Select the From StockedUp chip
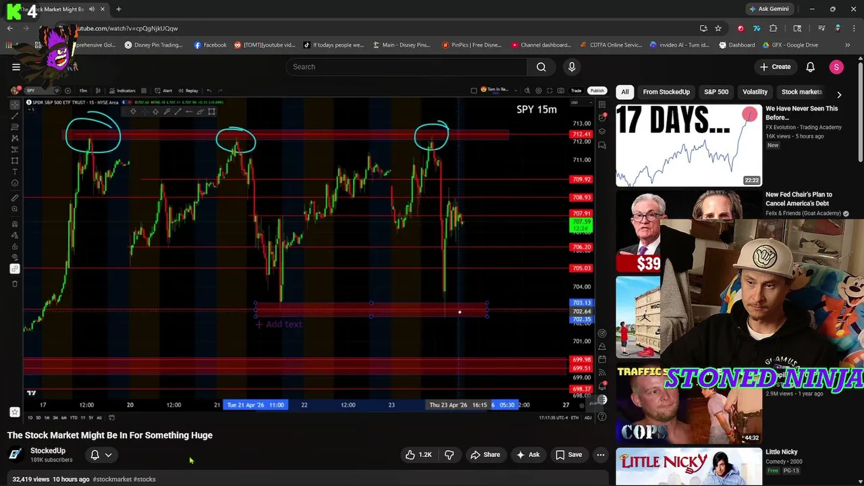This screenshot has height=486, width=864. tap(666, 92)
